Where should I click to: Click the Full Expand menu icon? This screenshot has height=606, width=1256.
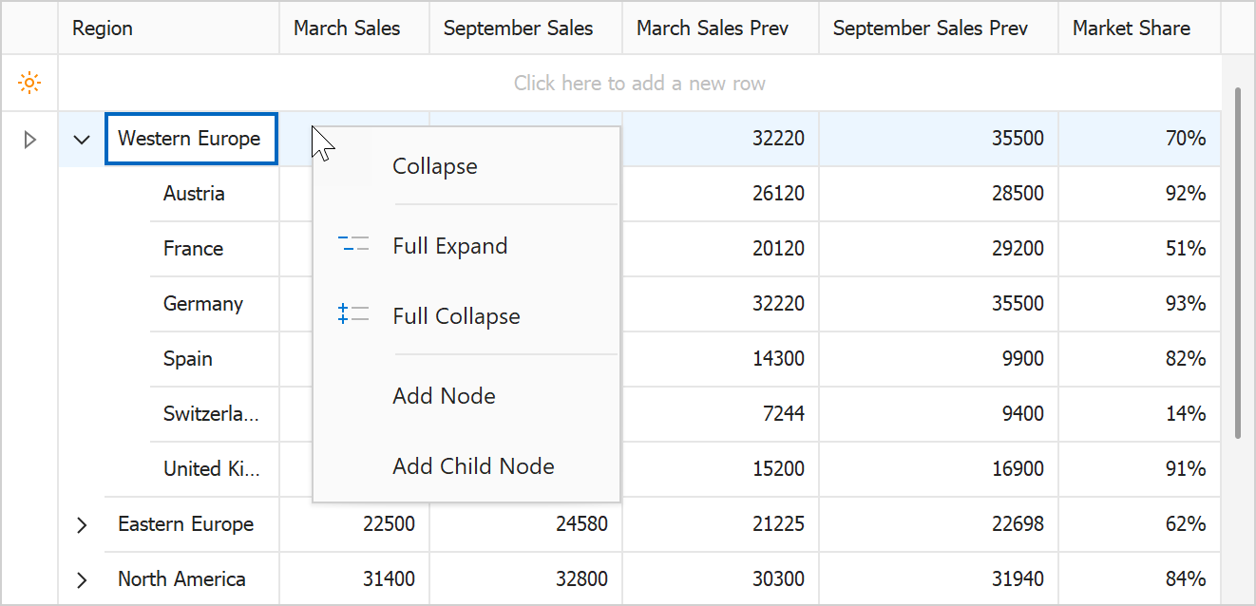point(353,246)
